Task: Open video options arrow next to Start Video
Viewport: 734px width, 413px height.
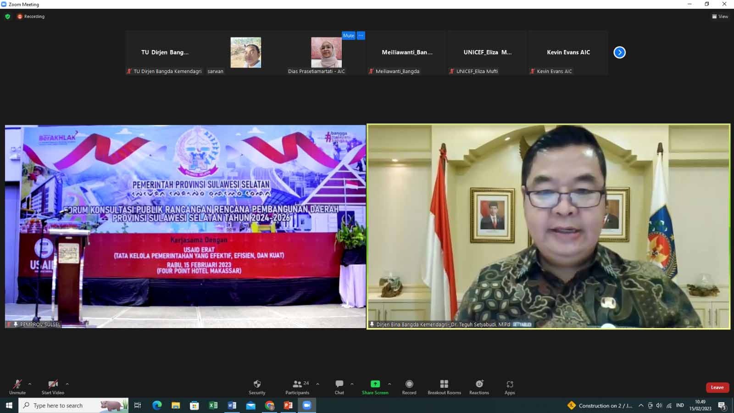Action: point(67,384)
